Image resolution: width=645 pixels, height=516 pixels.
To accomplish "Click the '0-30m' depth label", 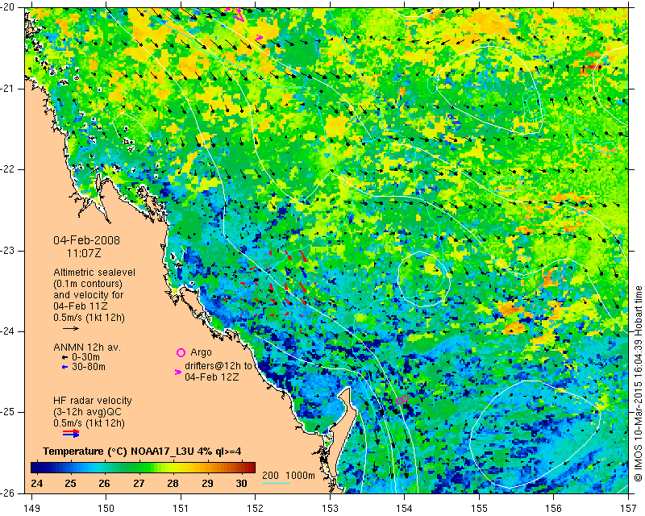I will pos(85,357).
